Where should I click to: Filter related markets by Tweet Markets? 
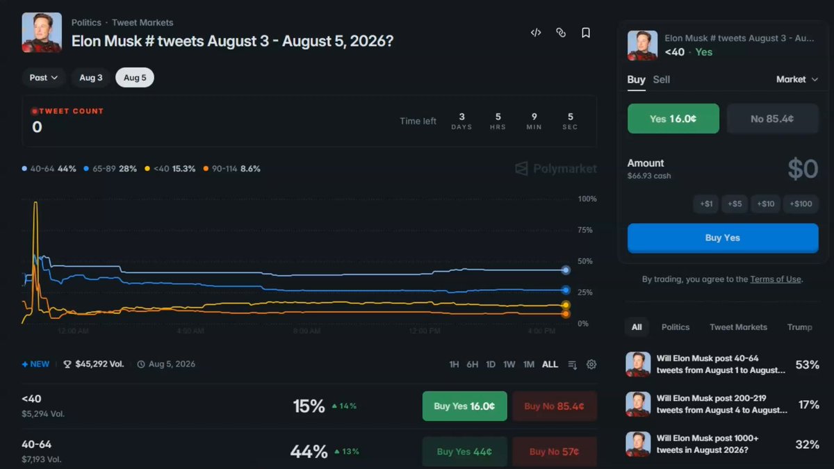click(x=738, y=327)
